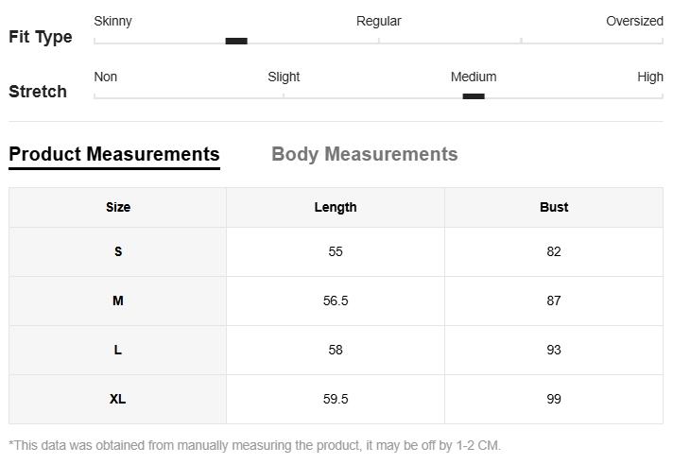Click the Regular fit label
Viewport: 673px width, 464px height.
click(378, 21)
